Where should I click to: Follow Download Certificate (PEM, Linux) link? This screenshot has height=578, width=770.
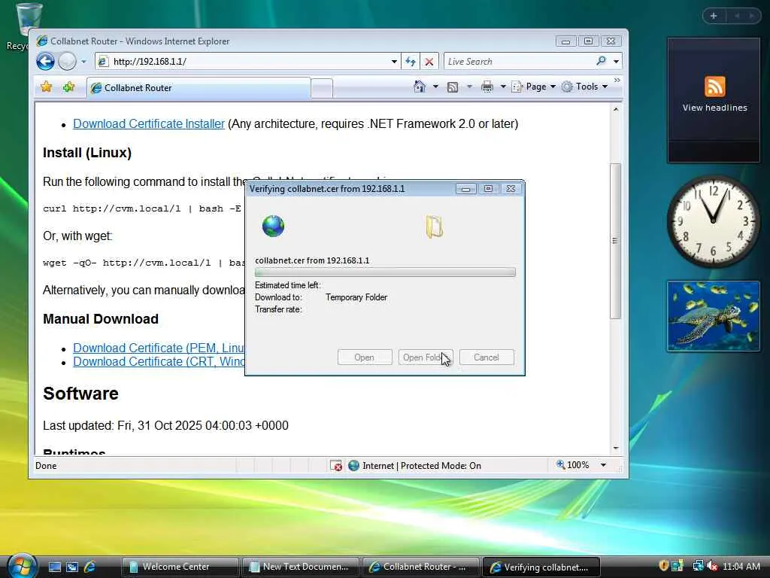[159, 348]
